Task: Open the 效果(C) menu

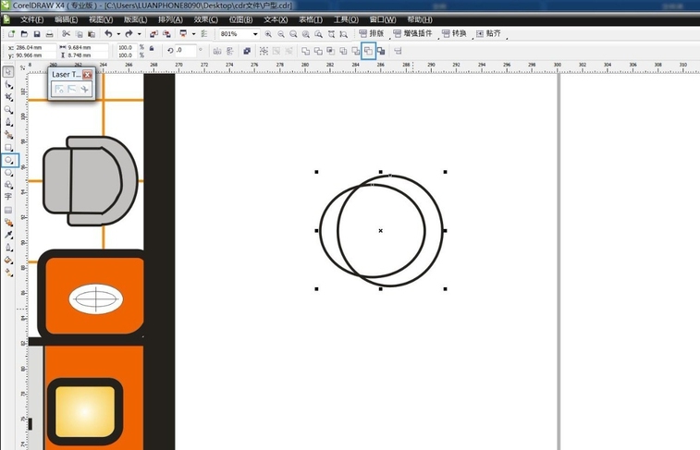Action: (x=206, y=19)
